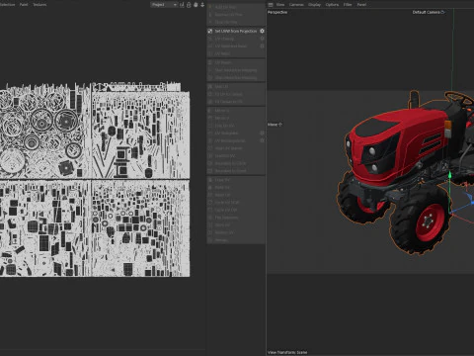Open the Paint menu

pos(24,5)
